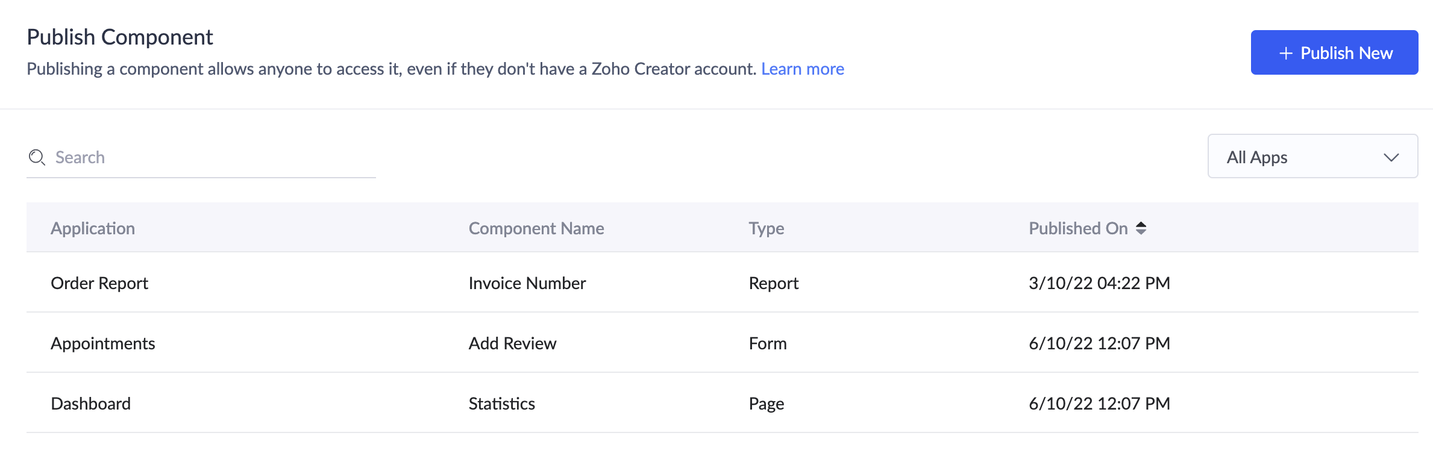This screenshot has width=1433, height=471.
Task: Click the Type column header
Action: click(x=766, y=228)
